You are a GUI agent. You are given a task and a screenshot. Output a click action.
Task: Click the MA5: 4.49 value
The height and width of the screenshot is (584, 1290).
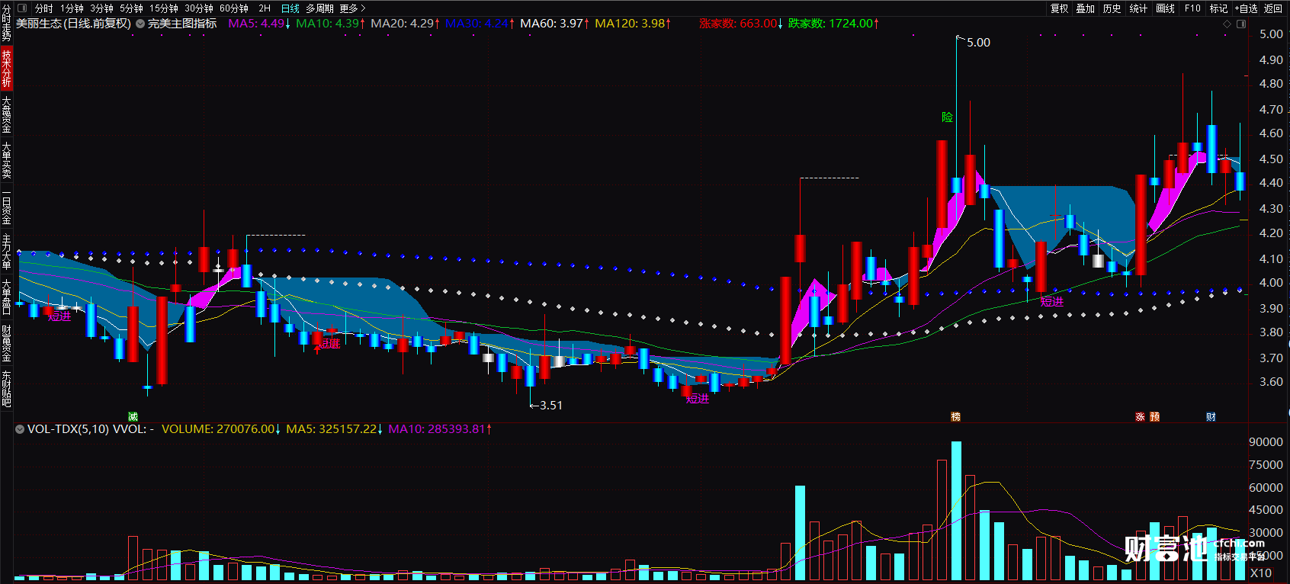pyautogui.click(x=259, y=24)
